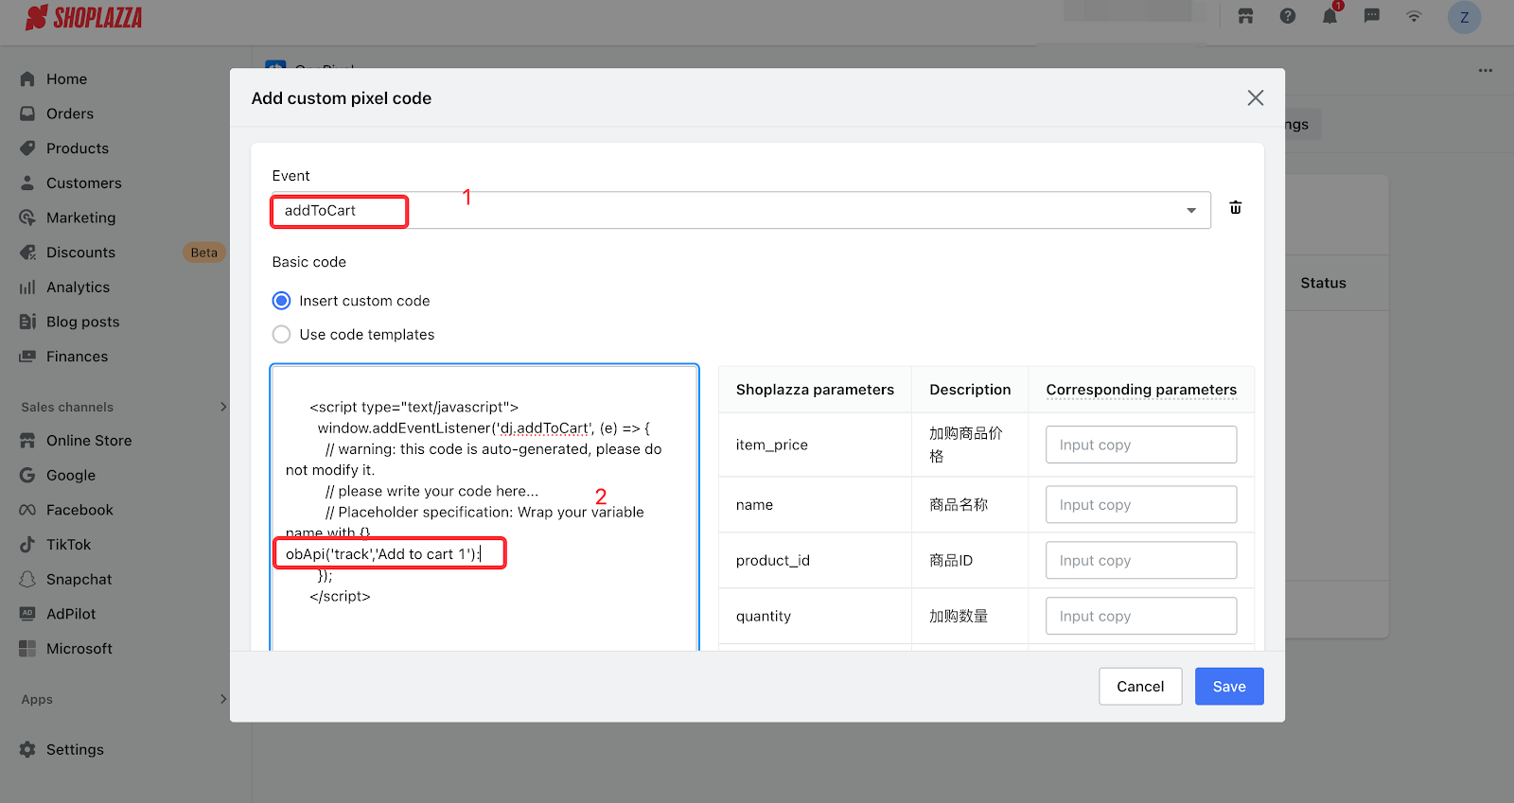Open the Discounts menu item
Image resolution: width=1514 pixels, height=803 pixels.
[80, 253]
